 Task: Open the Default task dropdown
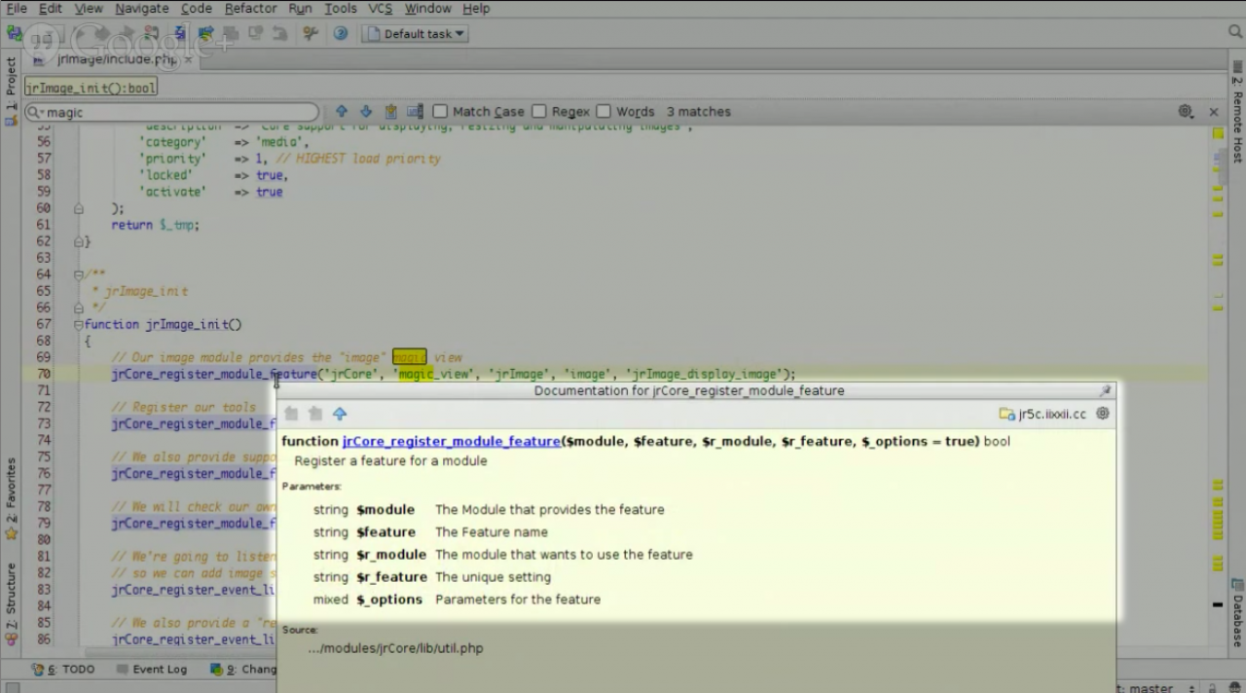[x=416, y=34]
